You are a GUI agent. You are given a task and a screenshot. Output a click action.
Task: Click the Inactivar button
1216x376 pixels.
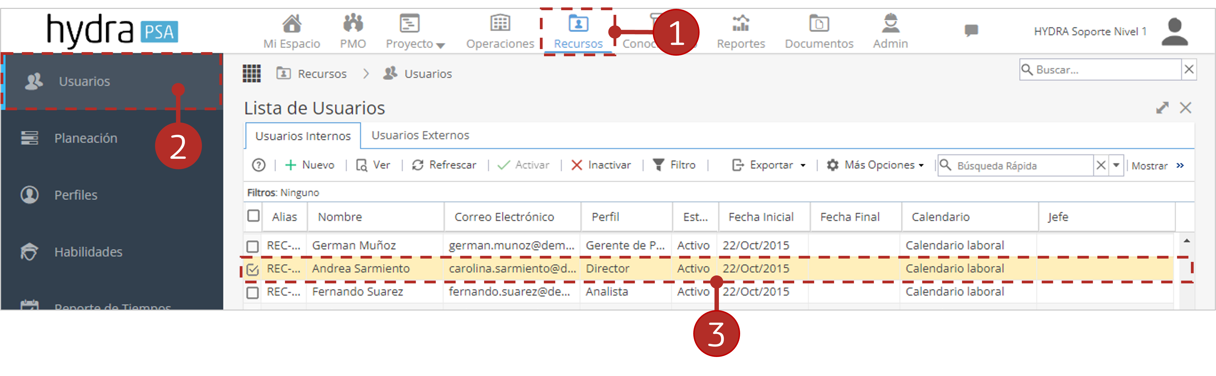click(x=601, y=165)
